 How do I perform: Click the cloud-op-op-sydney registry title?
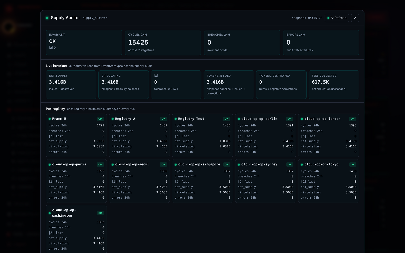click(259, 164)
